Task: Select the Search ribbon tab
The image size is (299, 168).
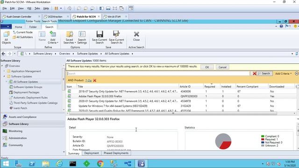Action: click(49, 27)
